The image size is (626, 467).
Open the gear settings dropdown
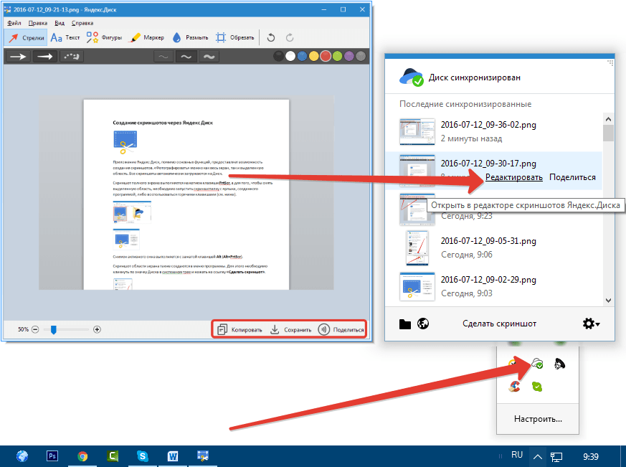(591, 324)
